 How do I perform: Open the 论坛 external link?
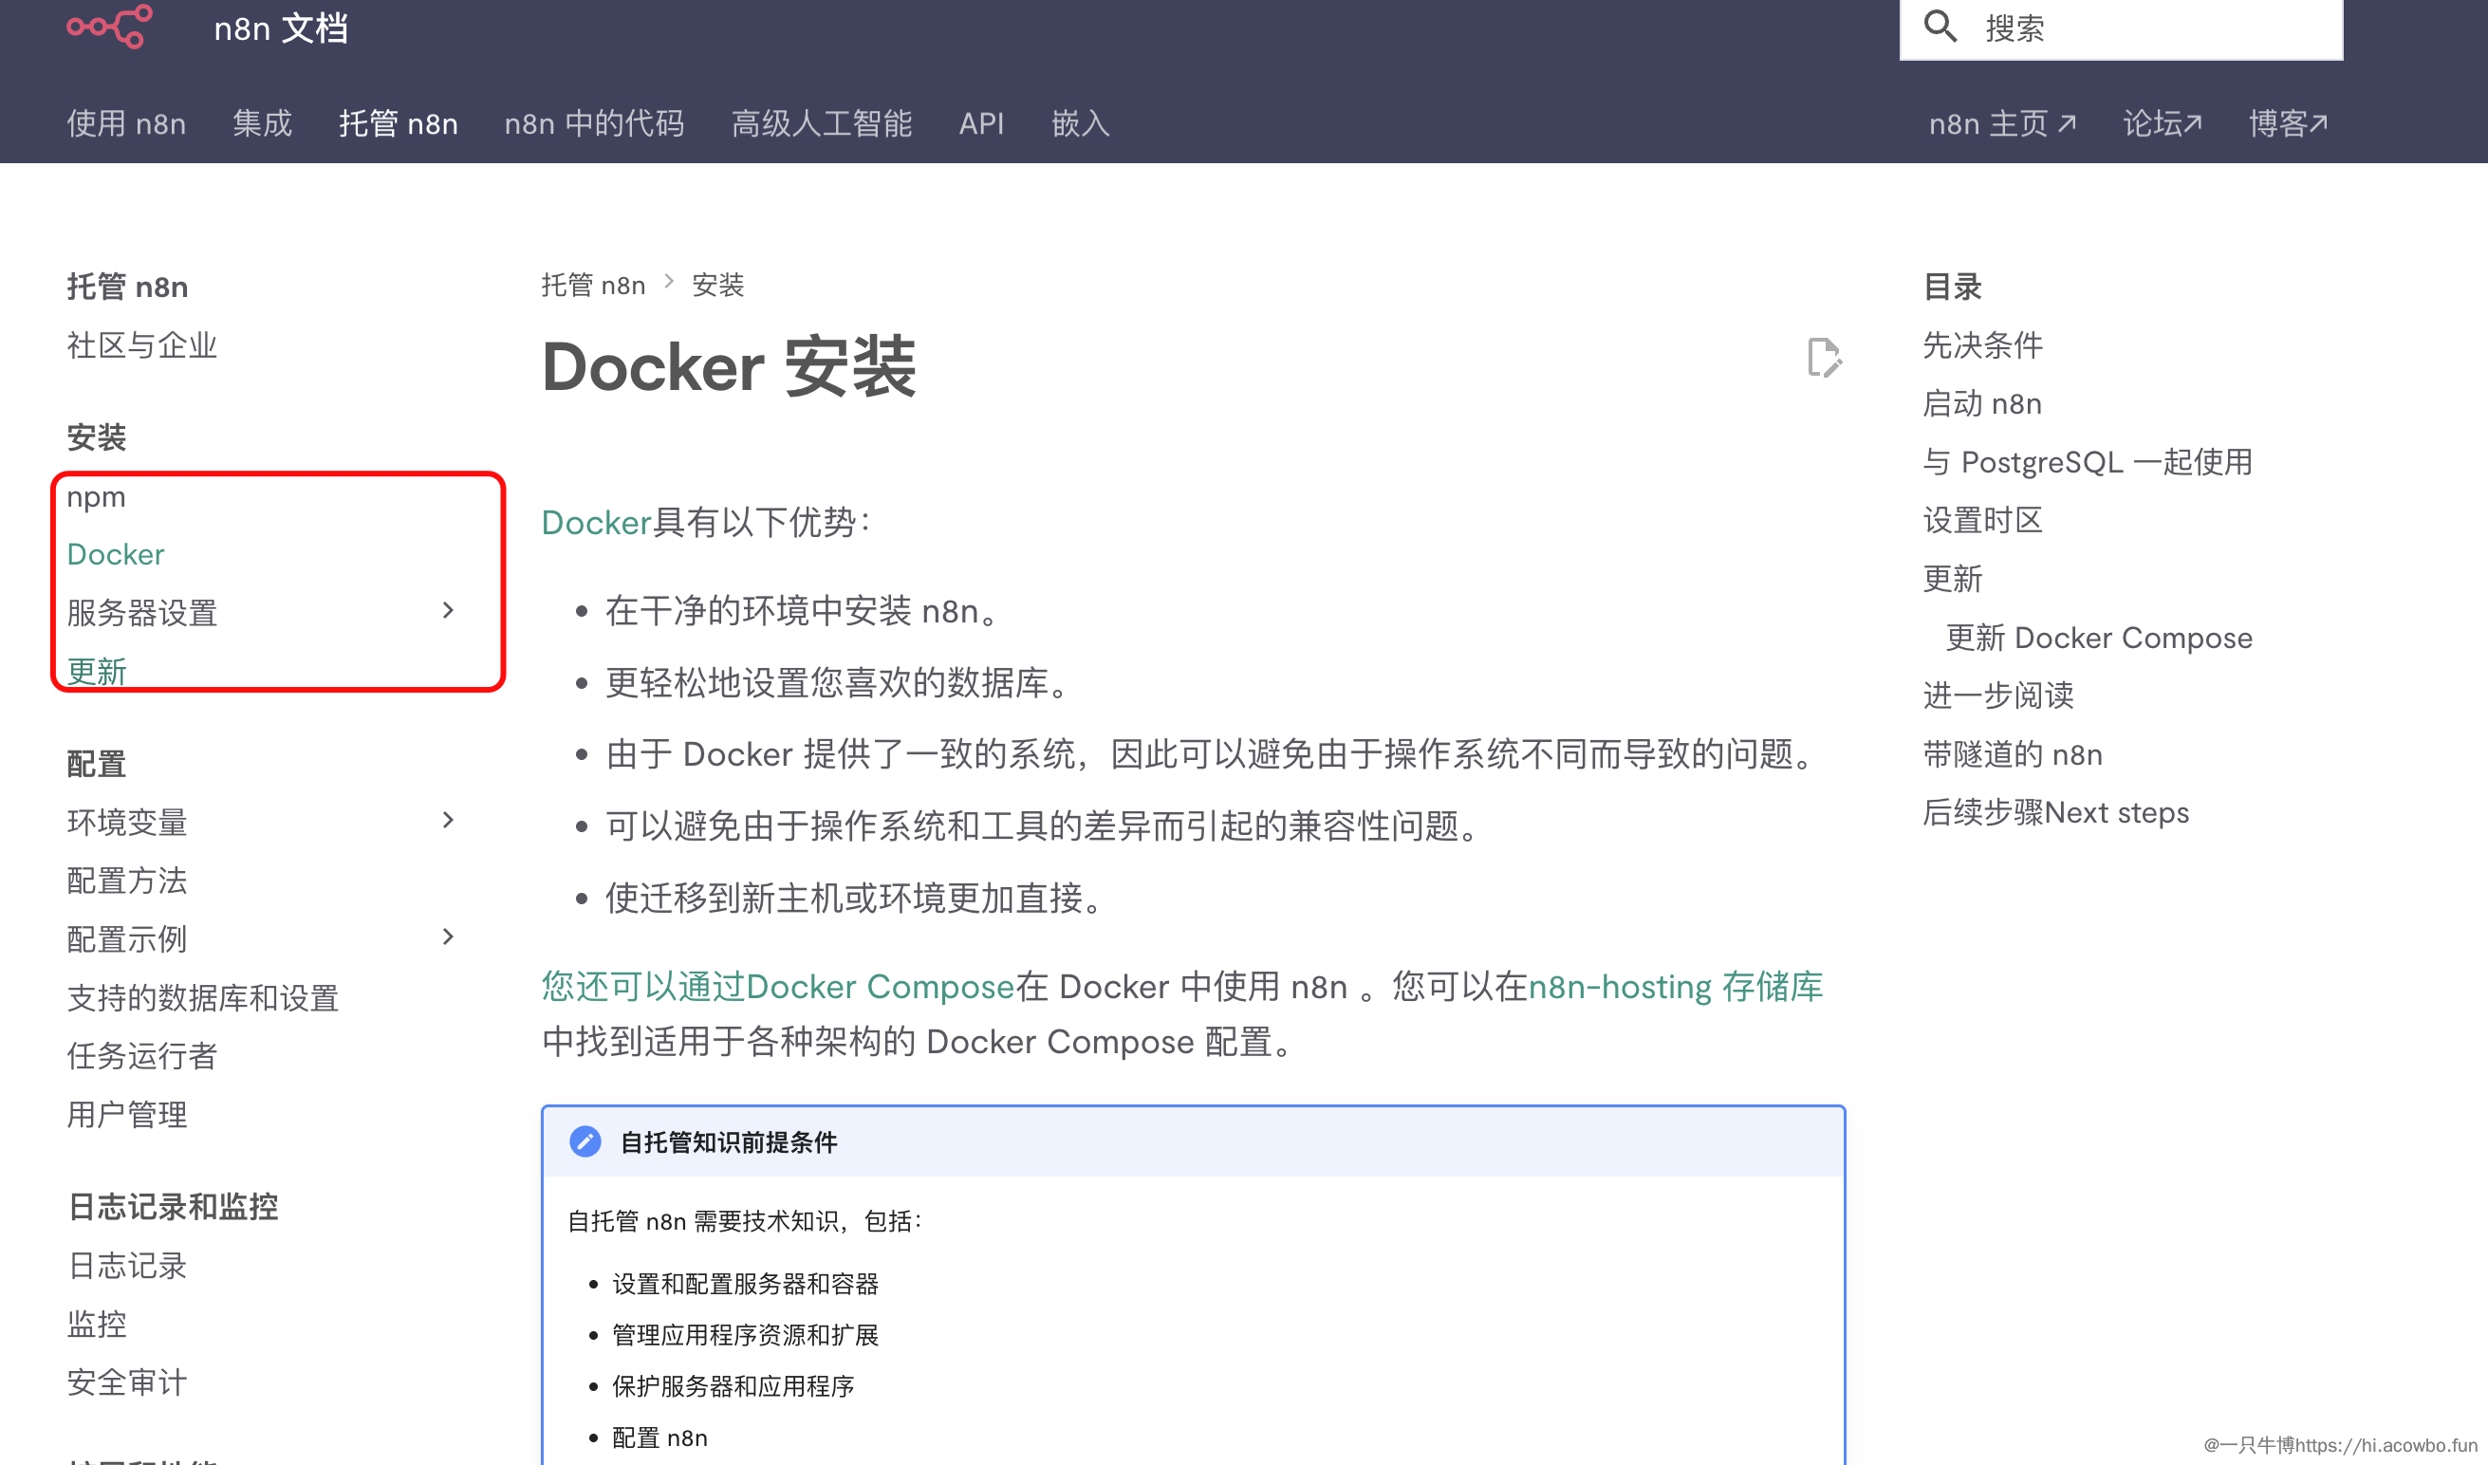click(2162, 123)
